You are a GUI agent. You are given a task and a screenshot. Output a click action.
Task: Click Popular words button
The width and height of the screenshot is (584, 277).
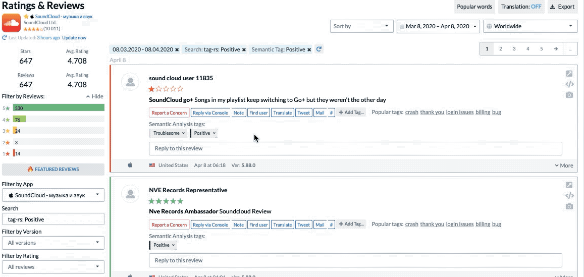pyautogui.click(x=474, y=7)
